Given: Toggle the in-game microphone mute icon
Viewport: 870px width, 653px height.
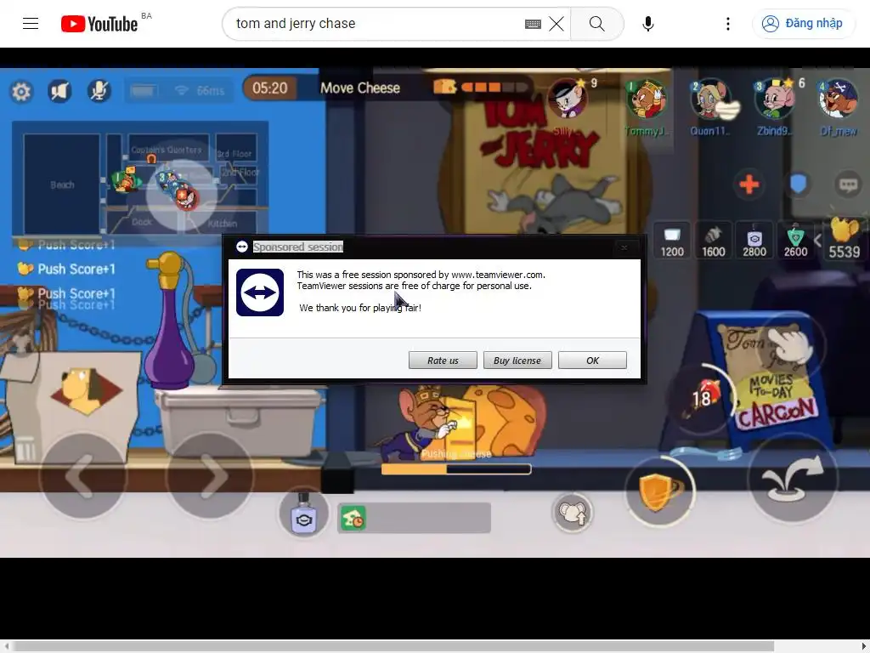Looking at the screenshot, I should [99, 91].
